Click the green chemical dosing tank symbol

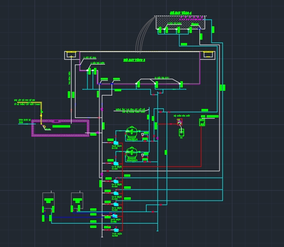pyautogui.click(x=181, y=132)
